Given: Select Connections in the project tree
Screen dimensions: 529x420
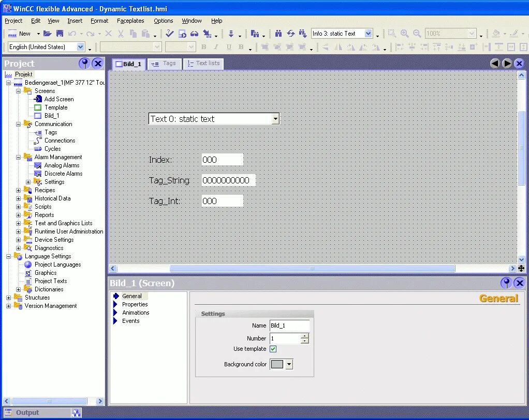Looking at the screenshot, I should [x=60, y=141].
